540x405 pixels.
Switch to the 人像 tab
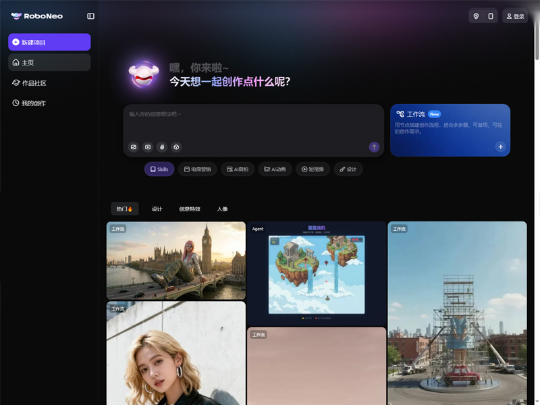[x=222, y=209]
